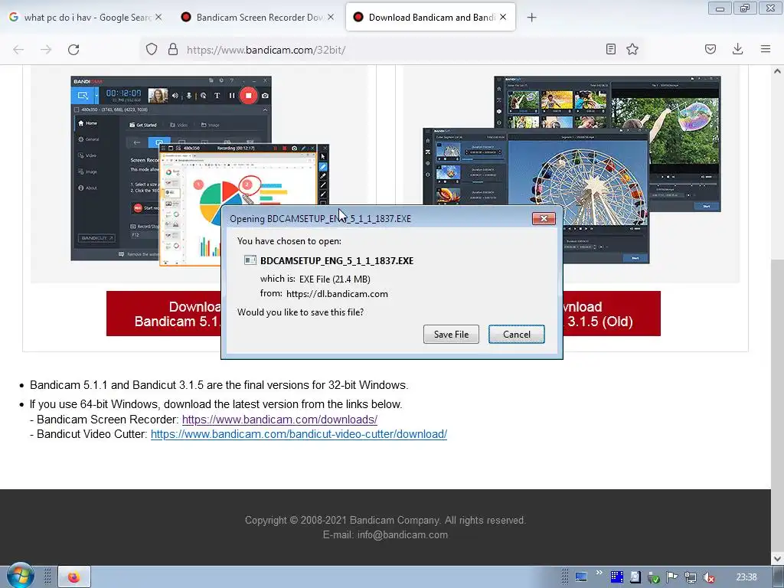
Task: Click the Firefox taskbar button
Action: tap(74, 577)
